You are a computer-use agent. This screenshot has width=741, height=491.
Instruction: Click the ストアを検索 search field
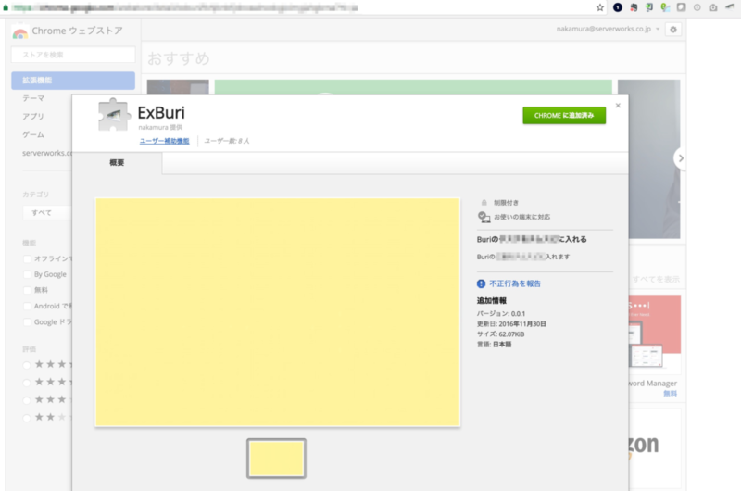pos(73,55)
